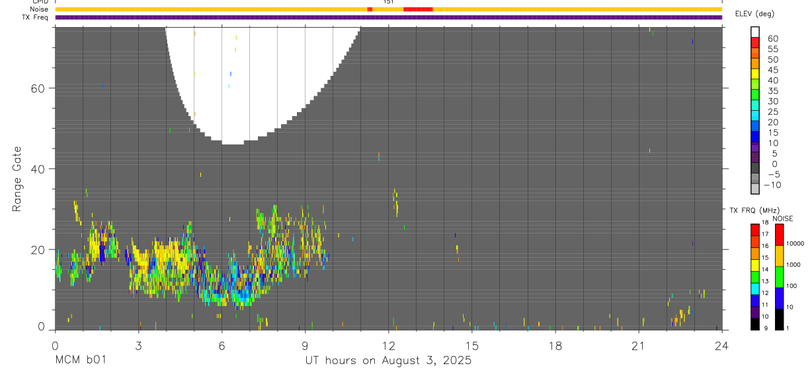Click x-axis tick label '6'

(x=222, y=346)
